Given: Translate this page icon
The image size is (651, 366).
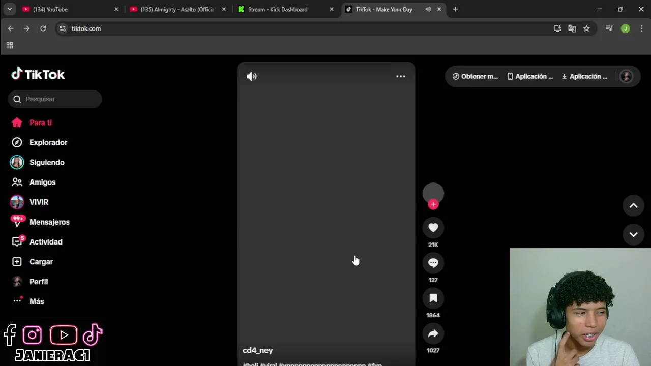Looking at the screenshot, I should pos(572,28).
